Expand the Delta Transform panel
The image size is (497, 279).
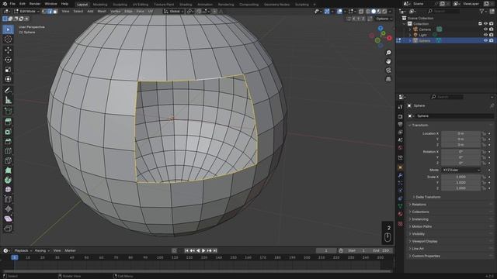(428, 197)
